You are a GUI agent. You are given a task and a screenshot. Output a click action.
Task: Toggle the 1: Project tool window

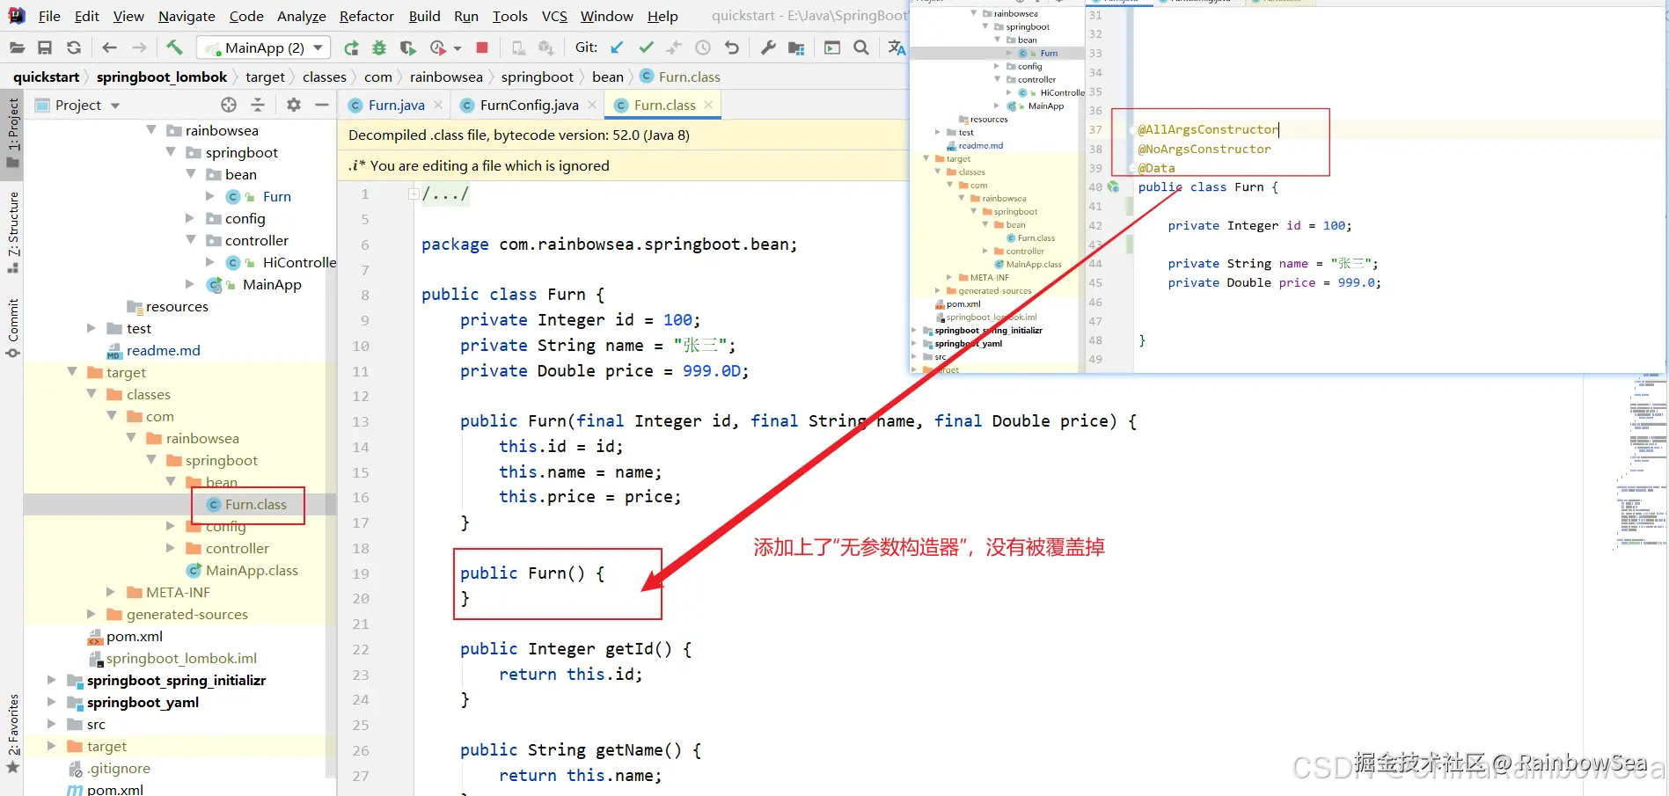point(12,134)
